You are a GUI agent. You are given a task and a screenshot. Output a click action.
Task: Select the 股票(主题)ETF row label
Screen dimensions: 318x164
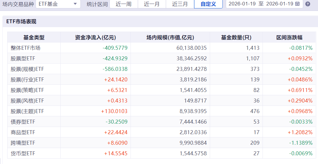[x=27, y=111]
